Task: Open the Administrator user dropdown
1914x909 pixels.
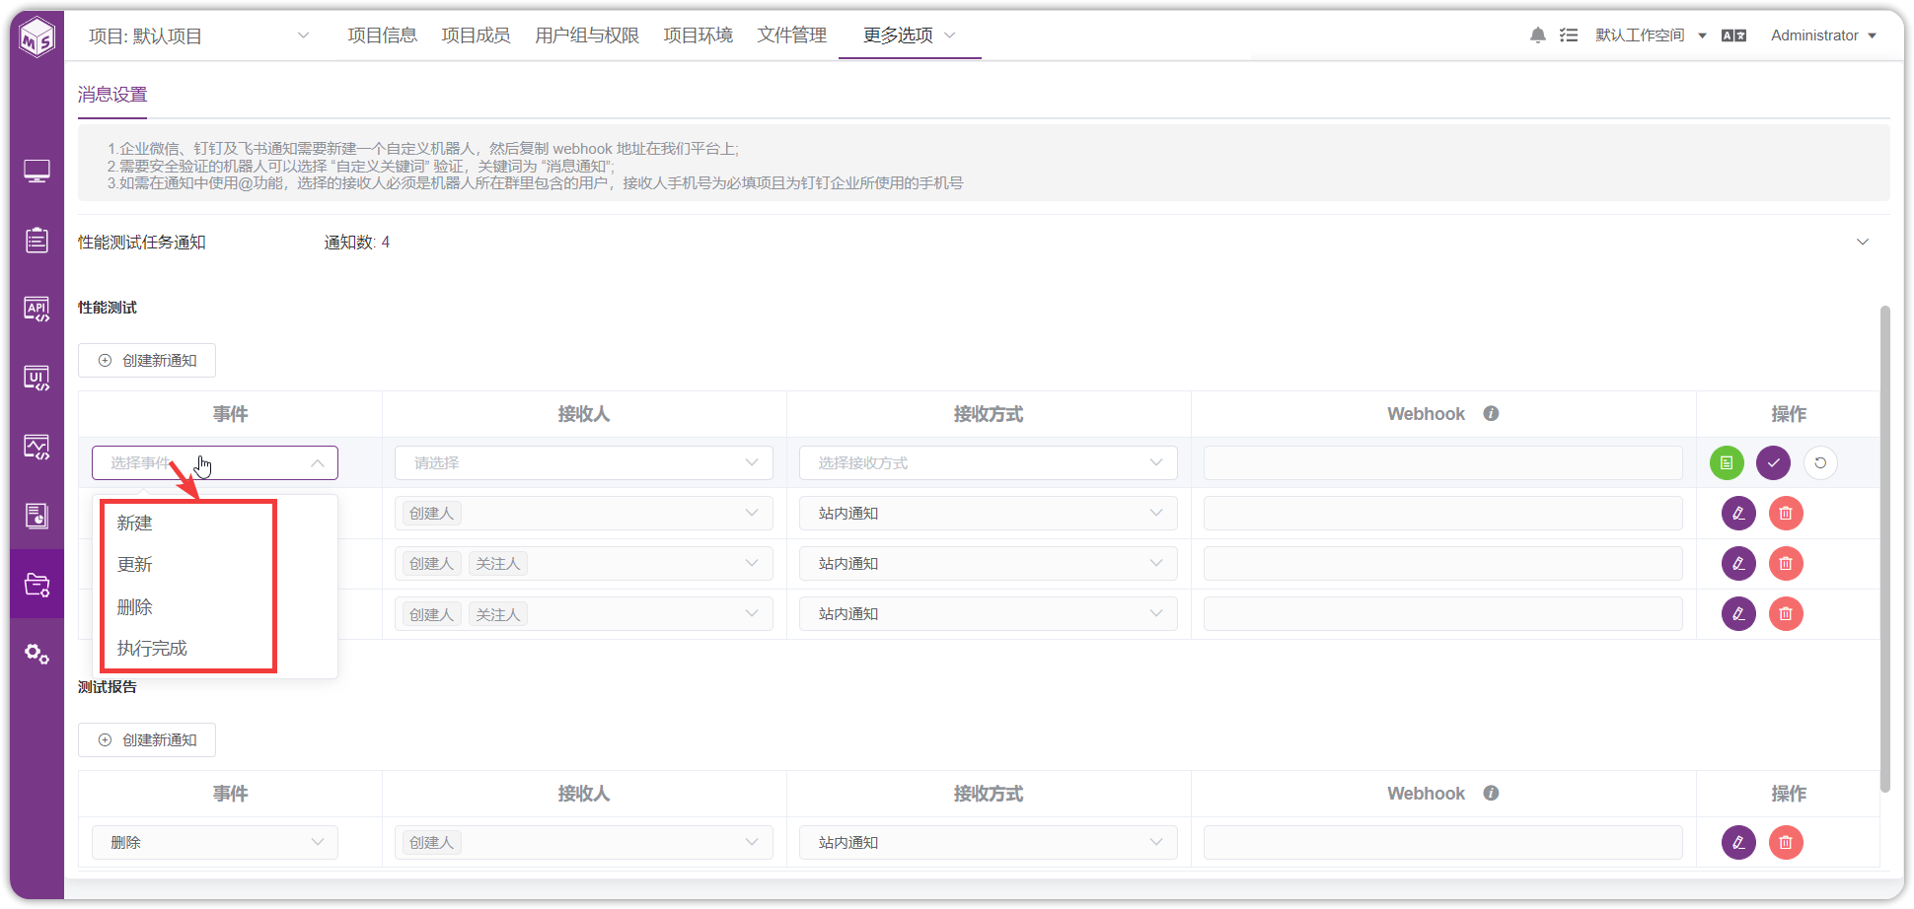Action: (x=1823, y=35)
